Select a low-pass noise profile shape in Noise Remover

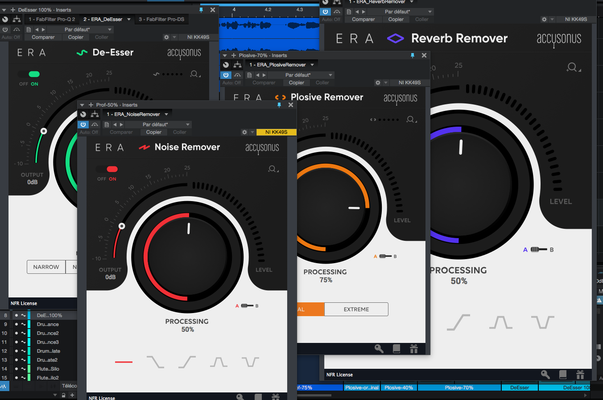tap(155, 362)
